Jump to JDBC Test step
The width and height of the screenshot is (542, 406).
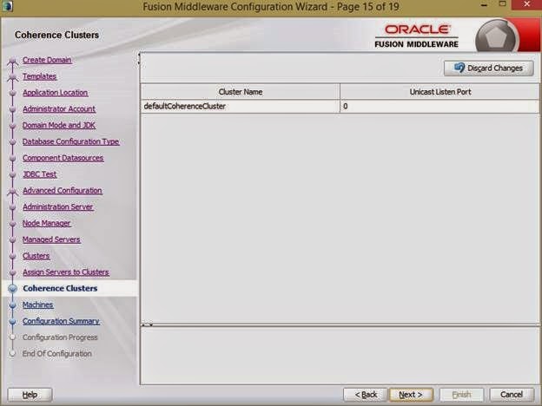coord(39,174)
